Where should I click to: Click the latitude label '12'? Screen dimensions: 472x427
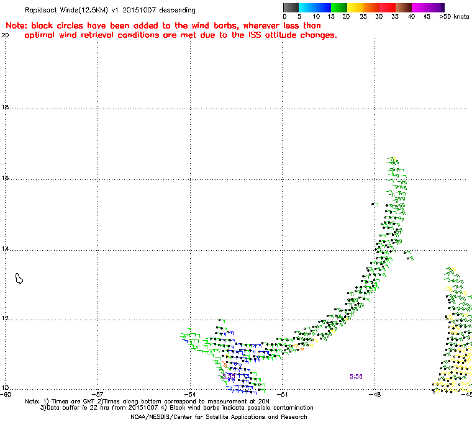(5, 318)
